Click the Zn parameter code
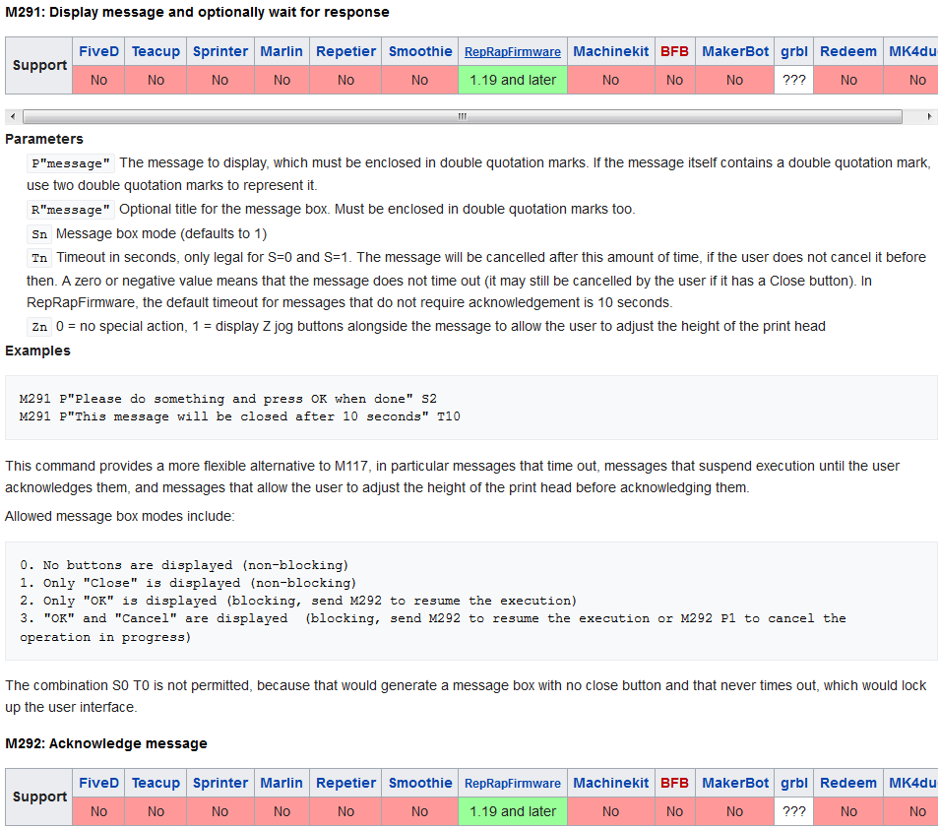939x829 pixels. pos(39,327)
